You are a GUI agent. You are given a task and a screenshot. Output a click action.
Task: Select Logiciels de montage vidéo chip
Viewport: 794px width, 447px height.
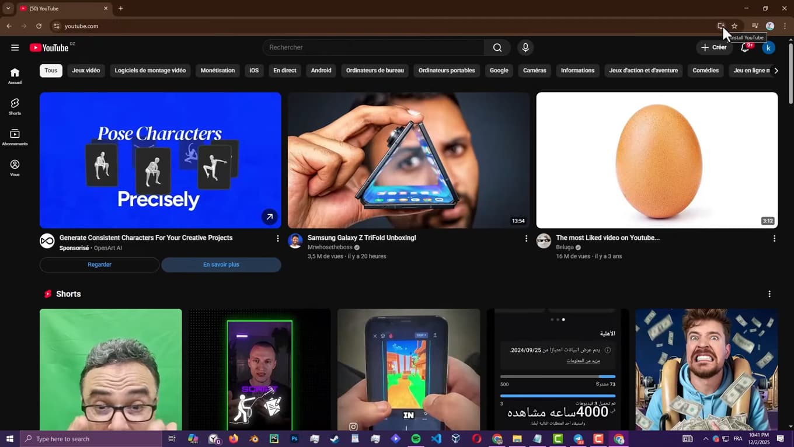coord(150,71)
